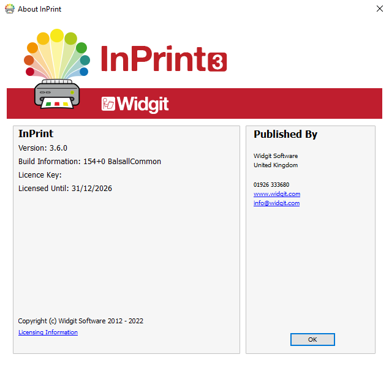Open the info@widgit.com email link

[276, 203]
